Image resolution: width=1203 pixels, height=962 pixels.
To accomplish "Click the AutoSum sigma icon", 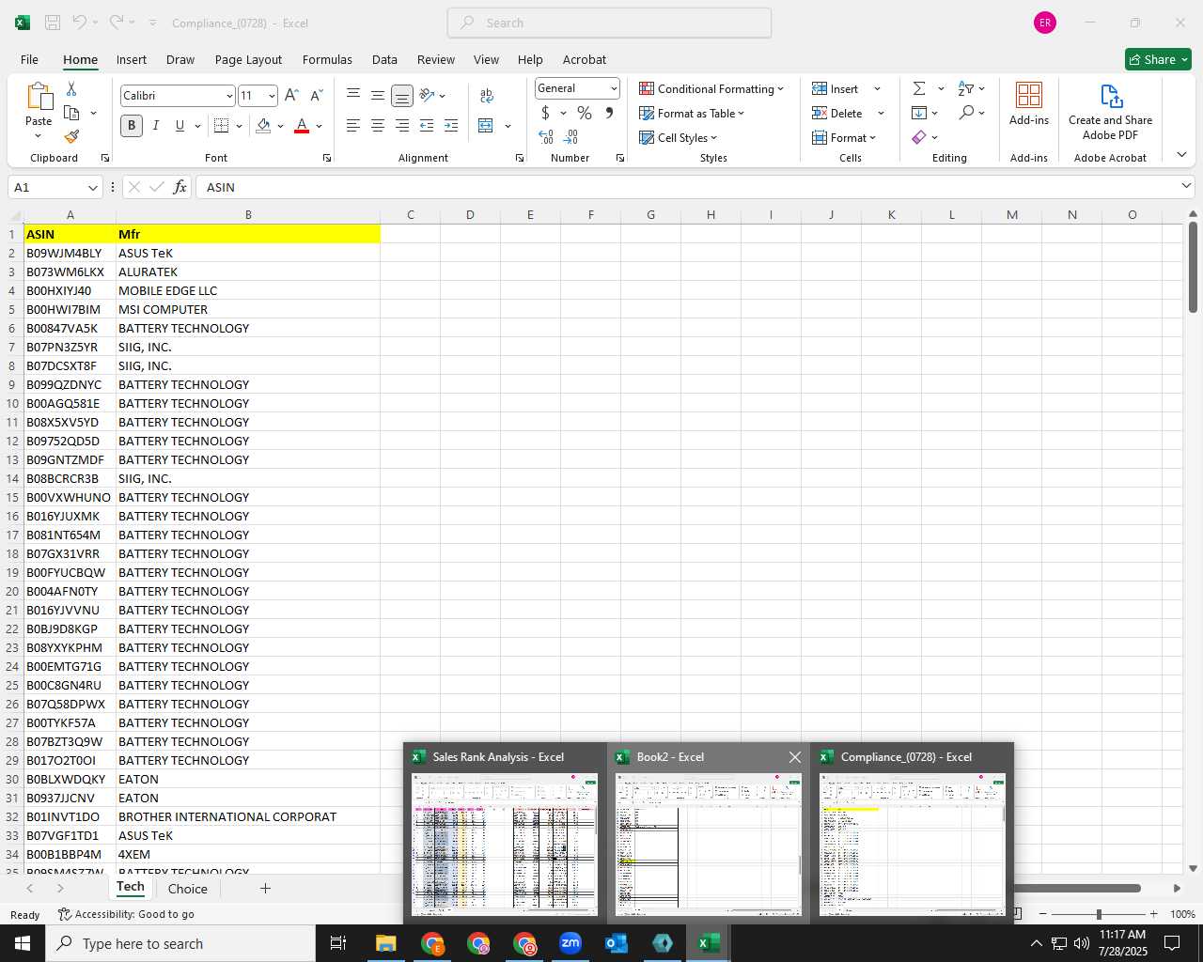I will (x=919, y=88).
